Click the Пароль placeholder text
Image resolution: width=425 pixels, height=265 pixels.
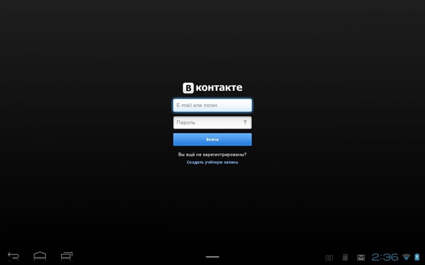tap(186, 122)
